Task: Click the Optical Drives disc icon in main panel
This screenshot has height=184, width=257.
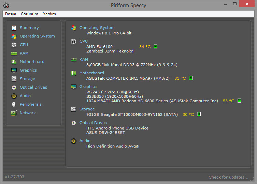Action: (74, 123)
